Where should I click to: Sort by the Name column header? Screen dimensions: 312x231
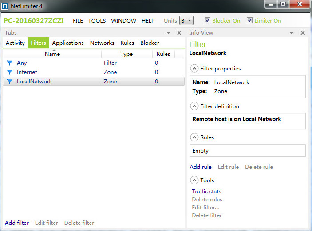tap(52, 54)
